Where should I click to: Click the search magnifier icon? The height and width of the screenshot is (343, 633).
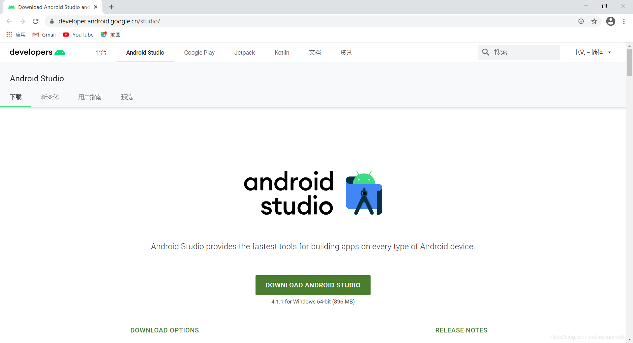[486, 52]
